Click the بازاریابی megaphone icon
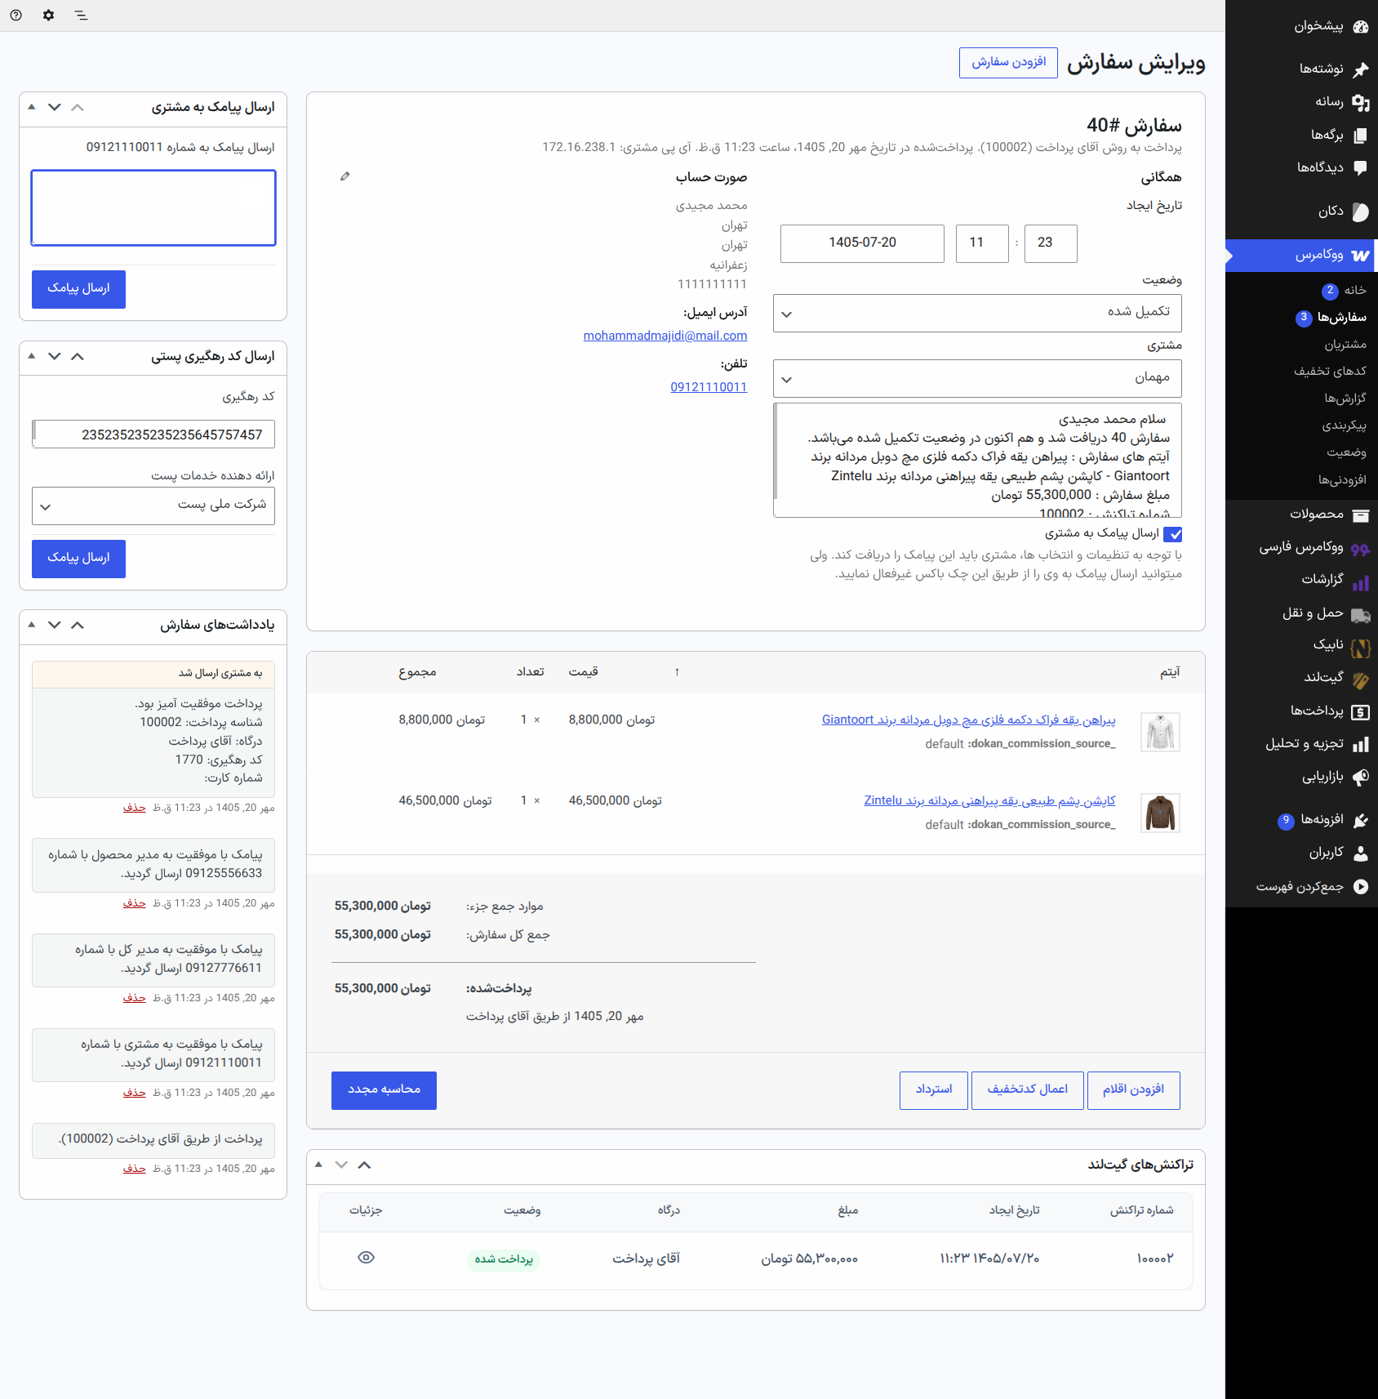This screenshot has width=1378, height=1399. (1360, 777)
